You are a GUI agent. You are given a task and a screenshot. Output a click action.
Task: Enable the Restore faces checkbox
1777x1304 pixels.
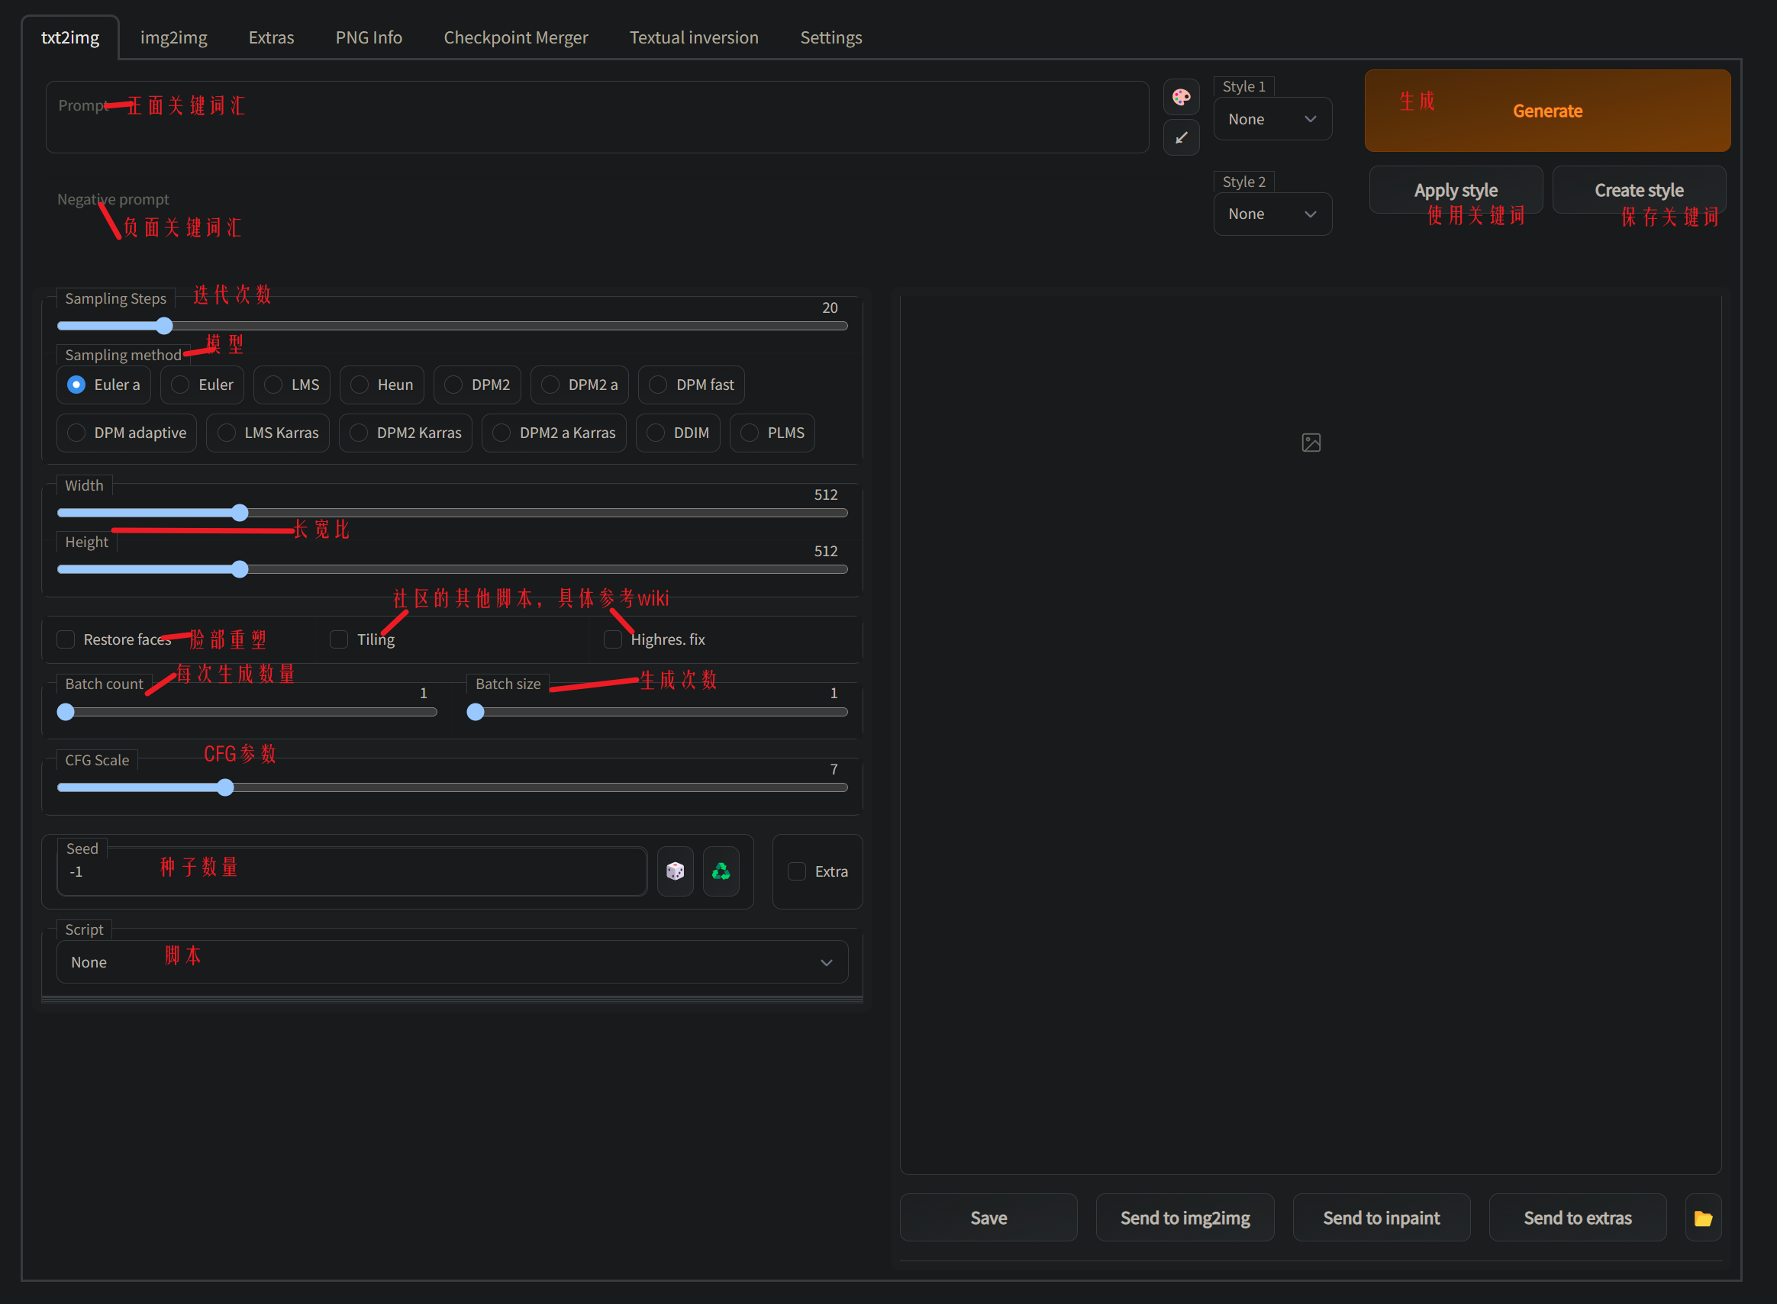[66, 639]
